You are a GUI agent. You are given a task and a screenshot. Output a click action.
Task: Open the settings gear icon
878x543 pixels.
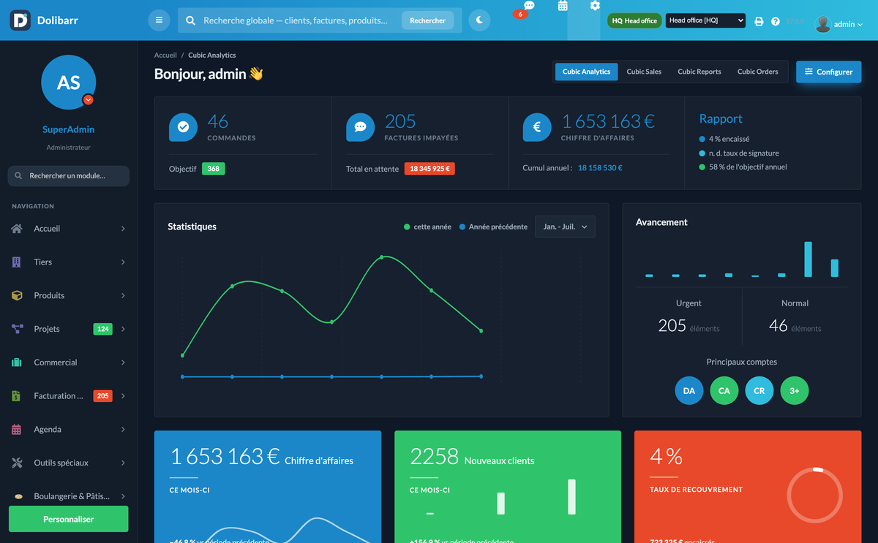point(595,6)
